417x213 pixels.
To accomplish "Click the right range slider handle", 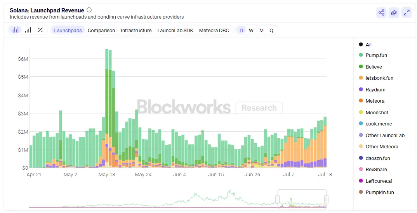I will click(x=326, y=199).
